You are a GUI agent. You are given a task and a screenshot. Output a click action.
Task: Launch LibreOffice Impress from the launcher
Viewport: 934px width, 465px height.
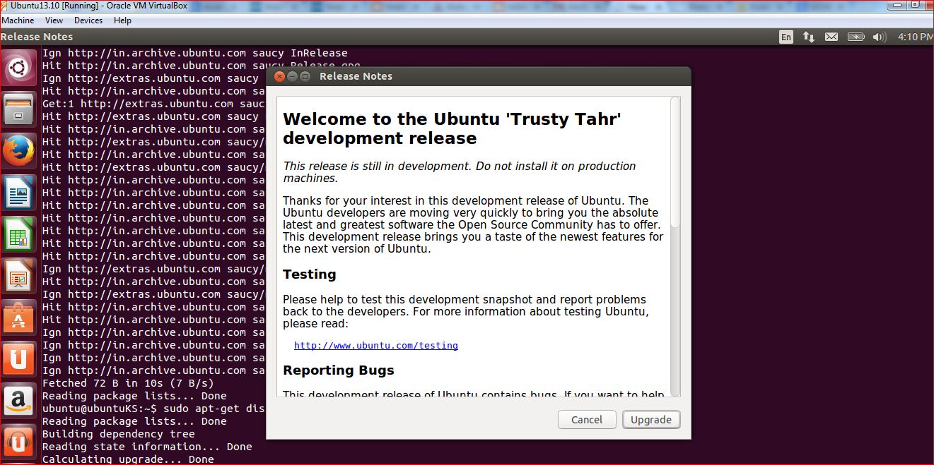pyautogui.click(x=19, y=276)
